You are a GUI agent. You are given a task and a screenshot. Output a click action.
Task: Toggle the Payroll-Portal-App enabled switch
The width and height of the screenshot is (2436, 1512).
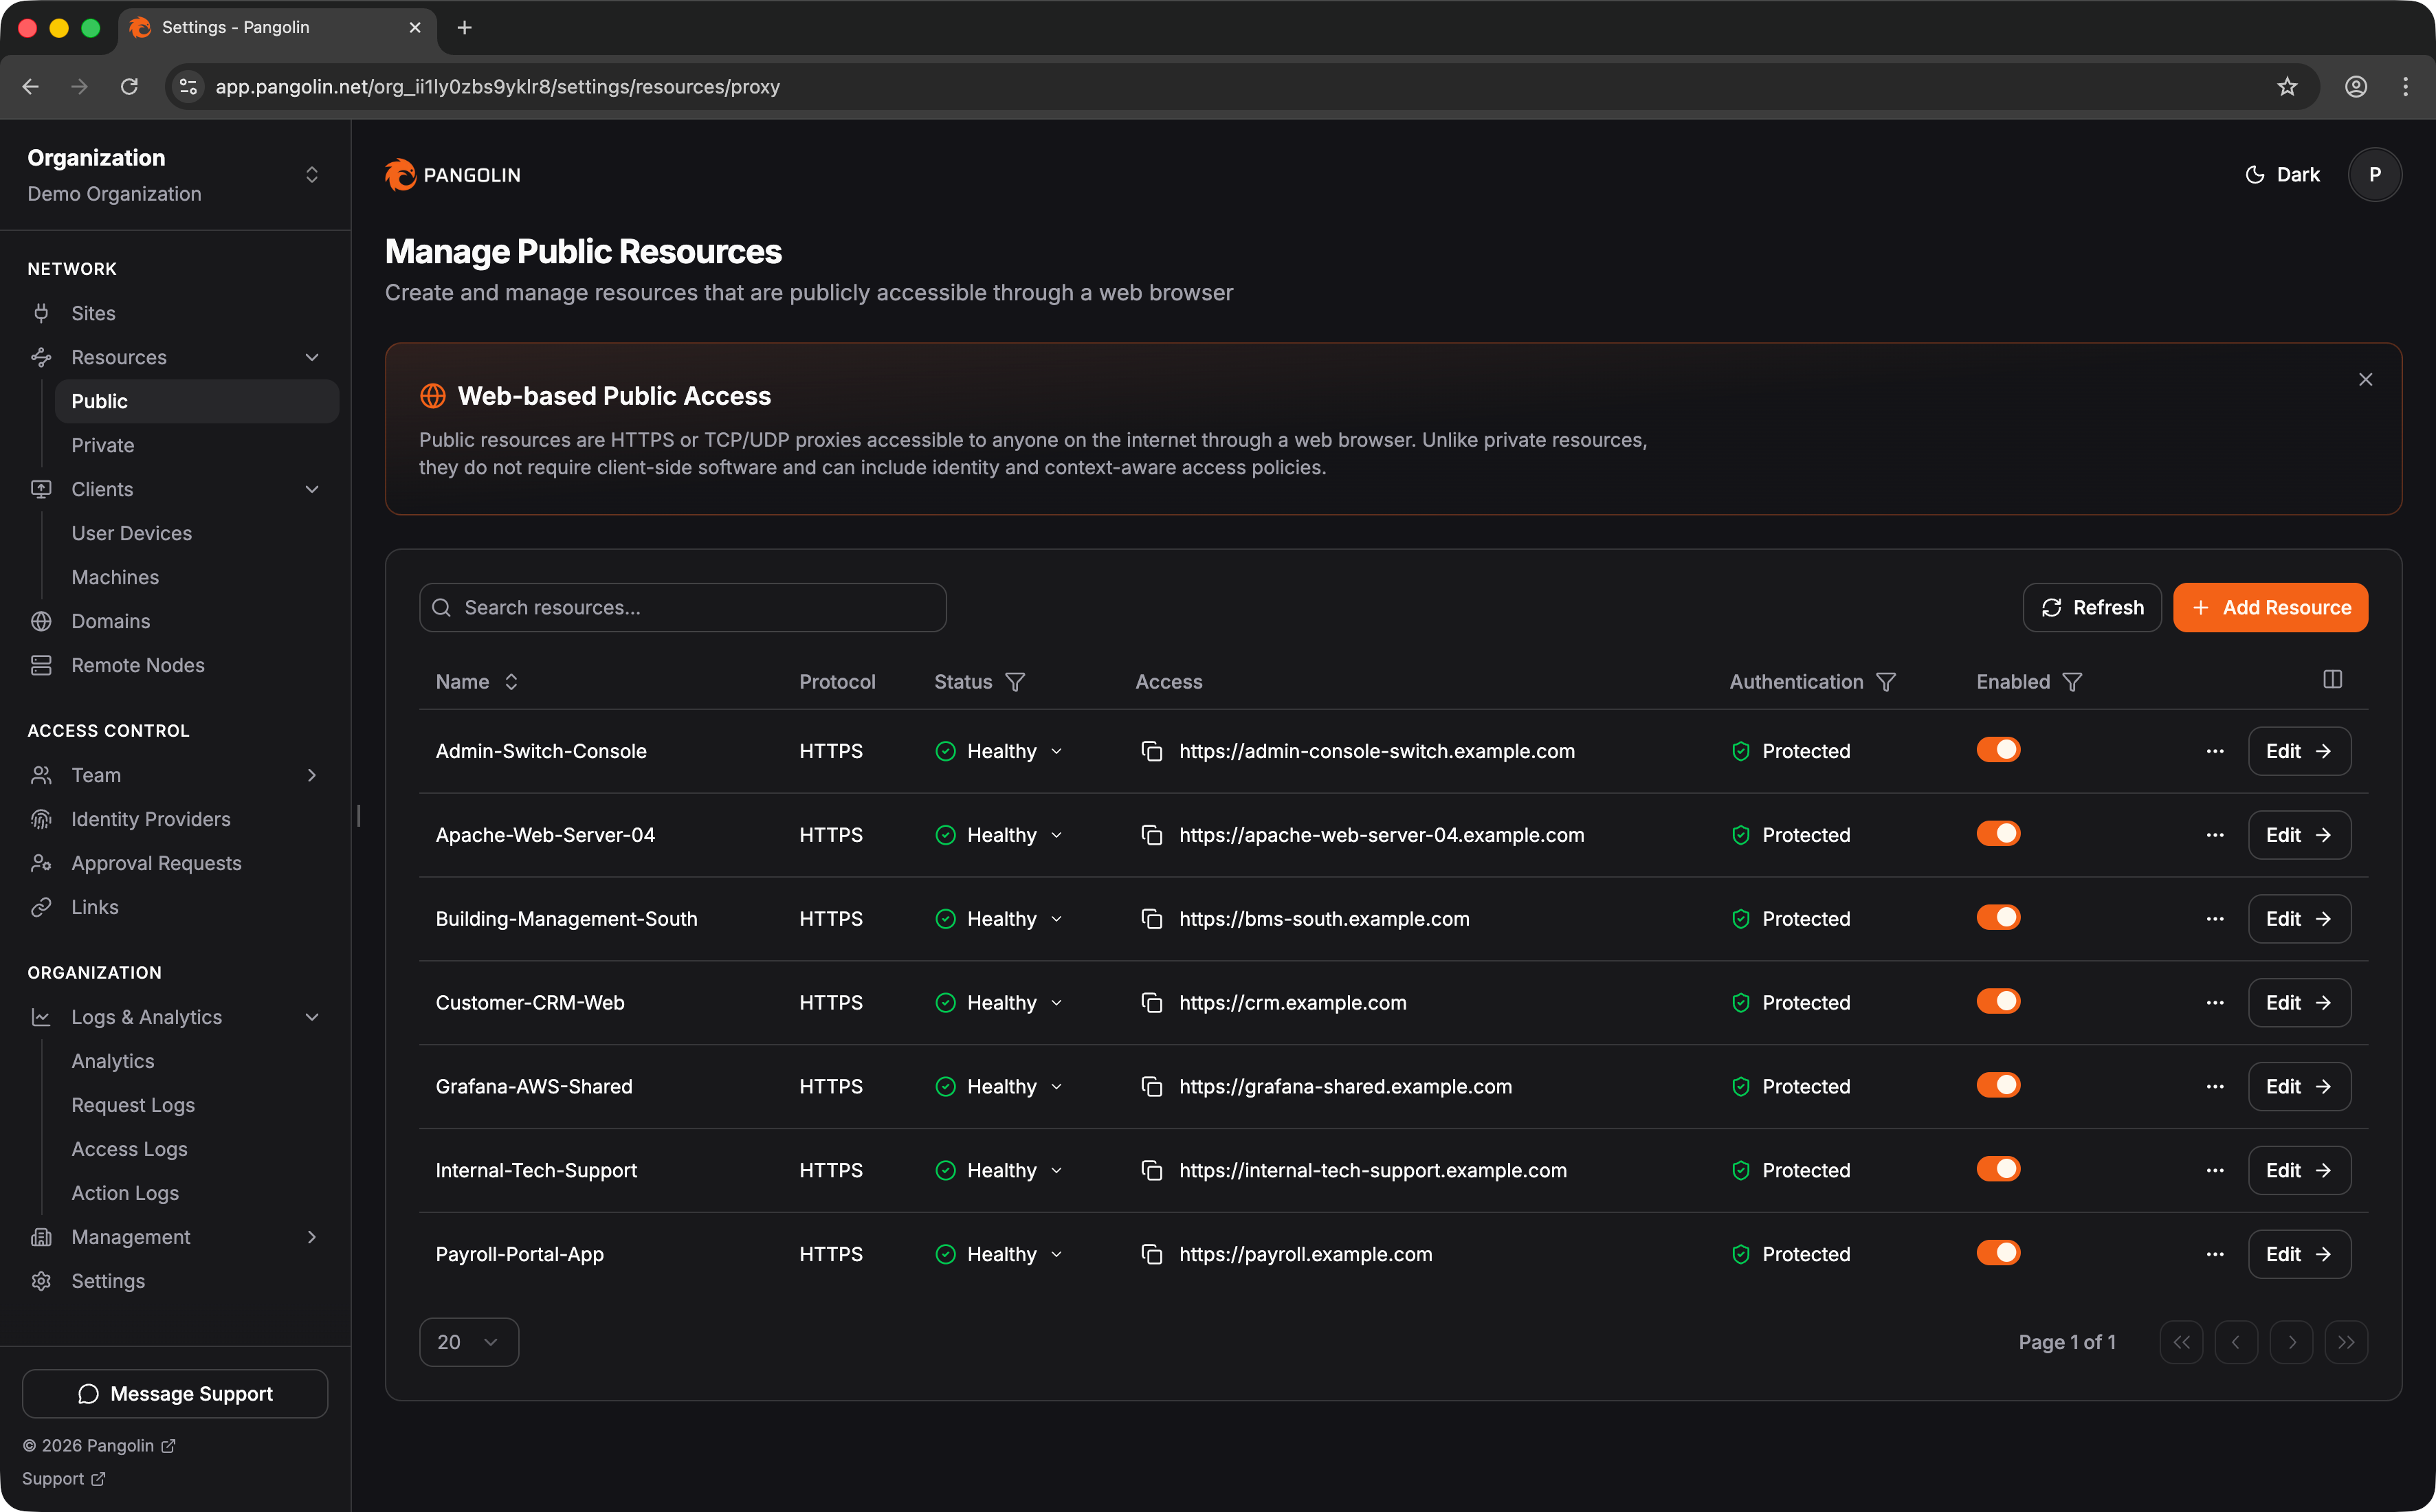tap(1998, 1253)
